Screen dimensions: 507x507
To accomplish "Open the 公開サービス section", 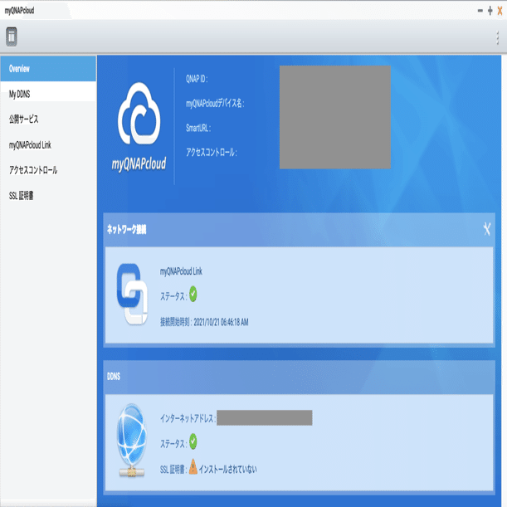I will click(48, 119).
